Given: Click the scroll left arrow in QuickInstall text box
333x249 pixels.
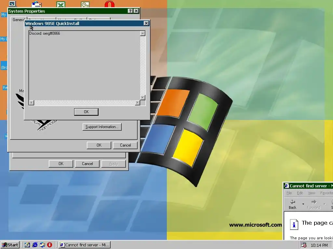Looking at the screenshot, I should tap(32, 103).
